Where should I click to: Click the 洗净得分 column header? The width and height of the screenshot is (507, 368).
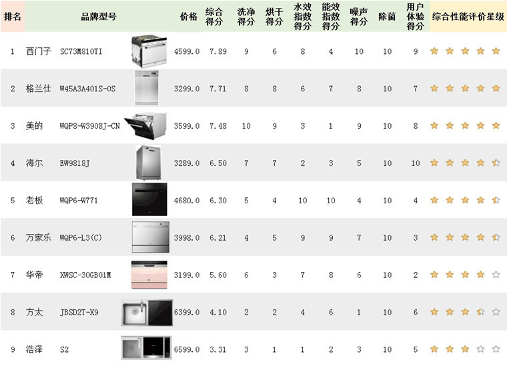[246, 17]
